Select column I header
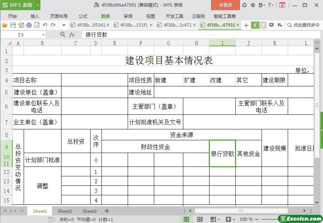 click(222, 43)
